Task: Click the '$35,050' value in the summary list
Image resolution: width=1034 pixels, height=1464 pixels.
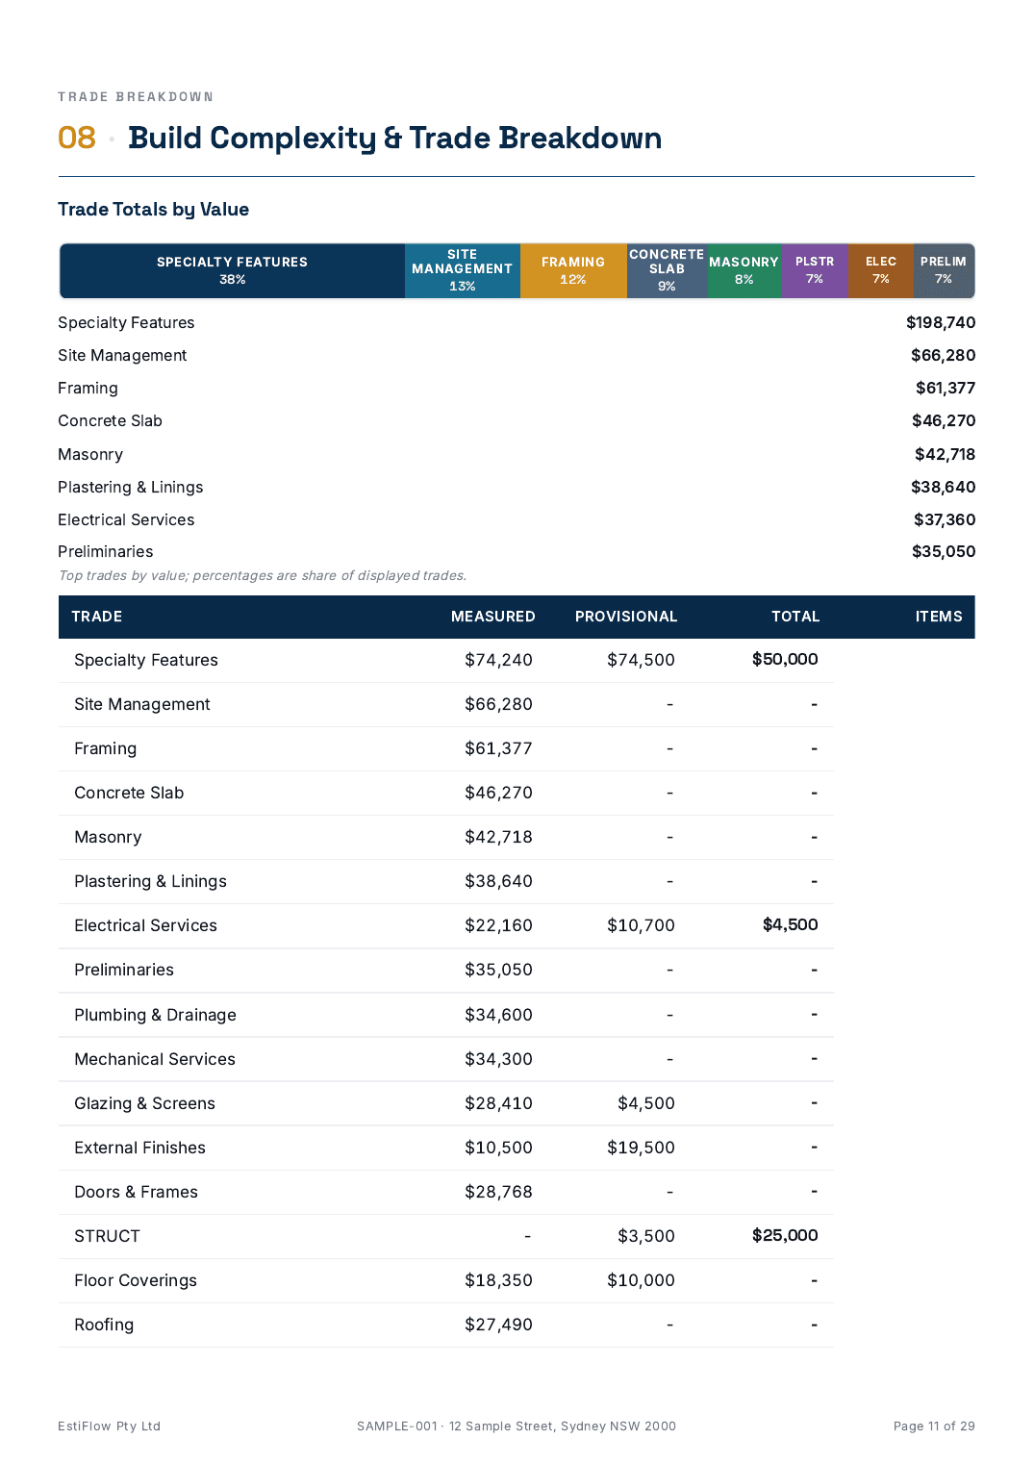Action: (944, 552)
